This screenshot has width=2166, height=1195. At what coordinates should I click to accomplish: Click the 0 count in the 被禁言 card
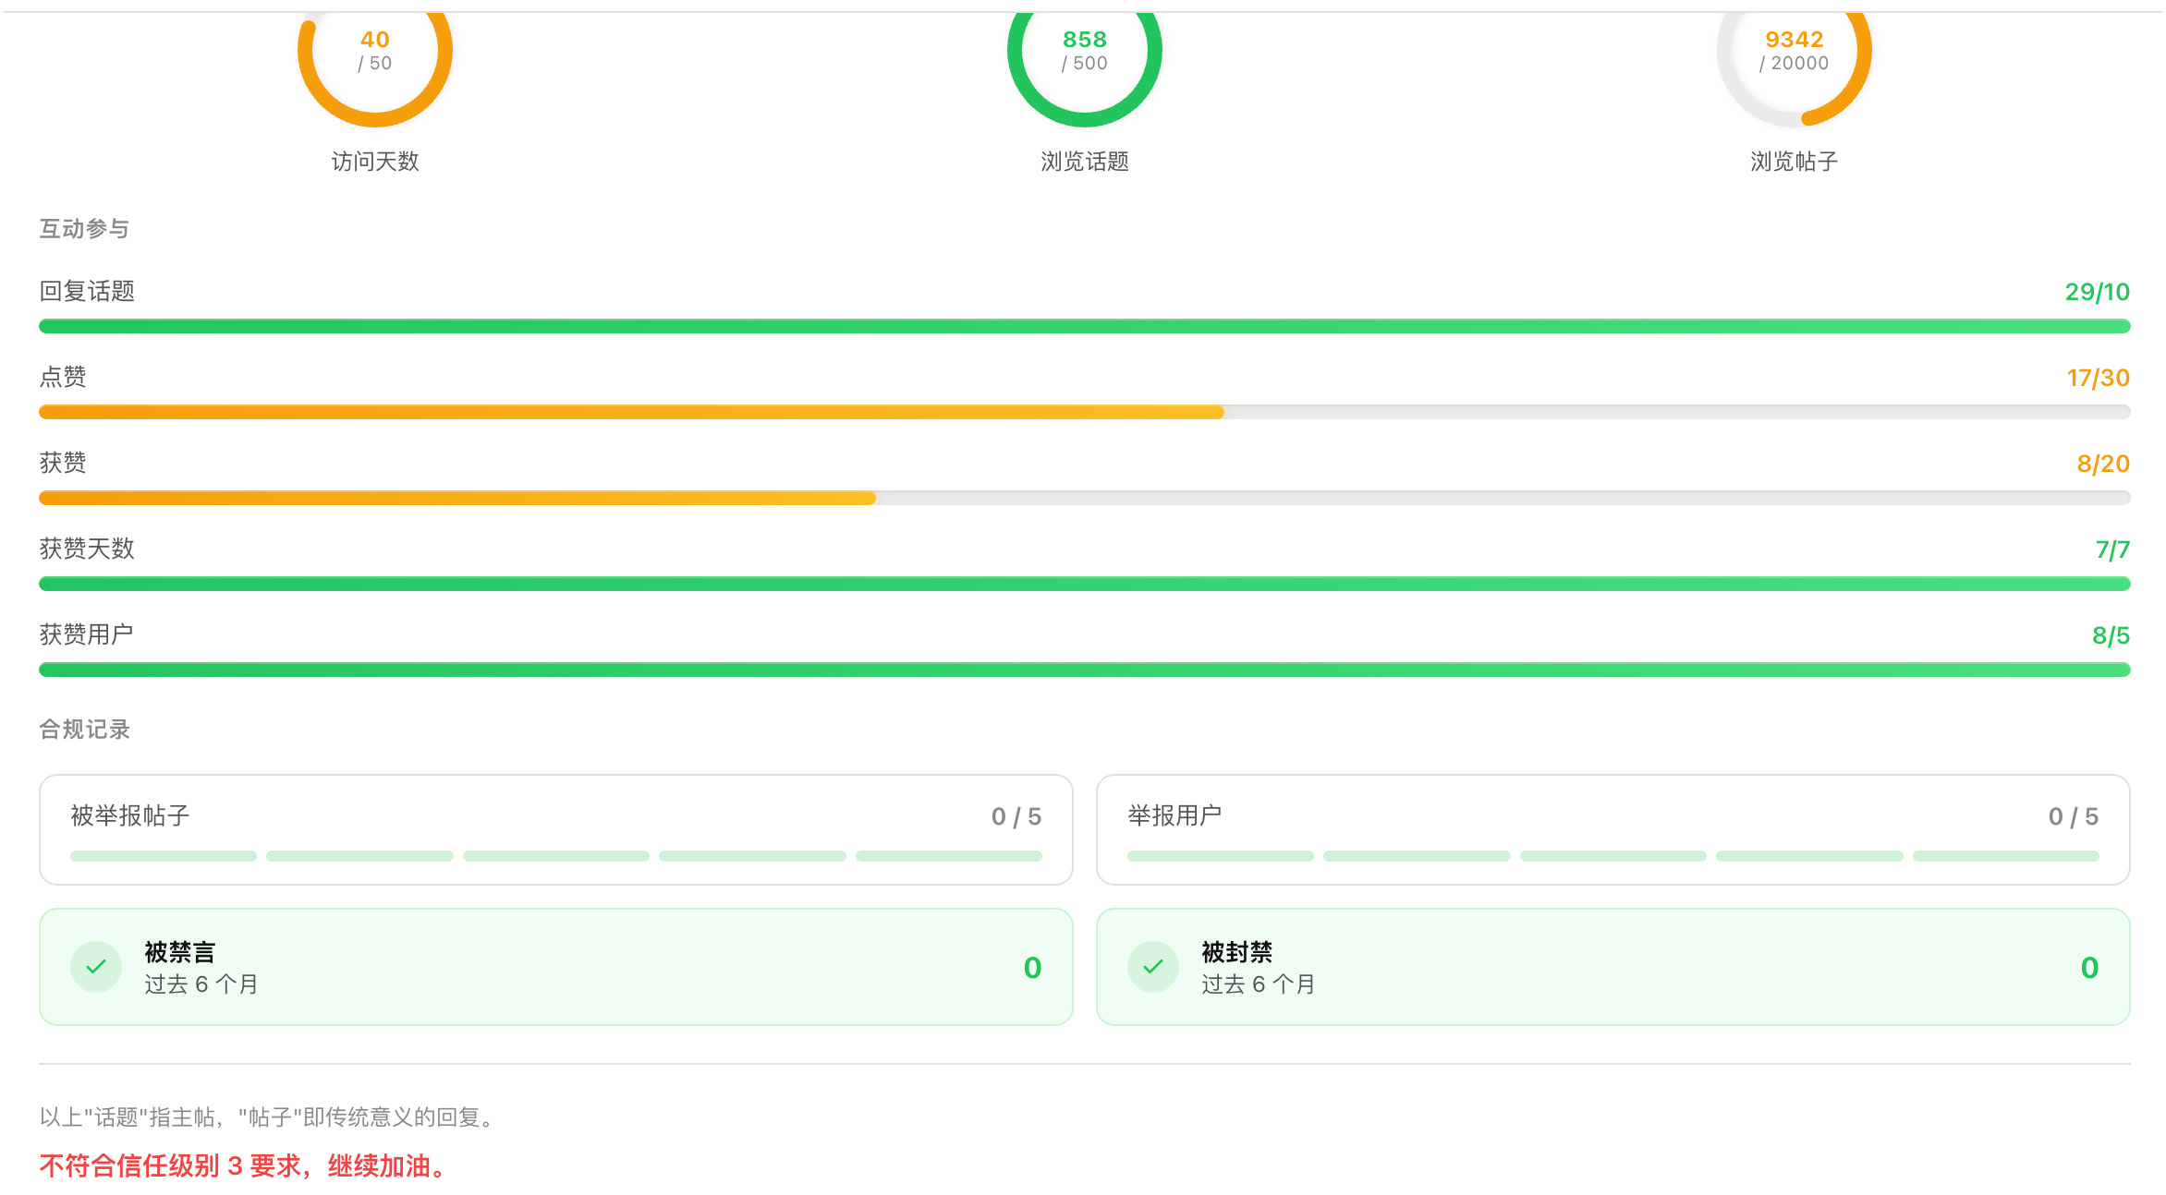pyautogui.click(x=1033, y=968)
